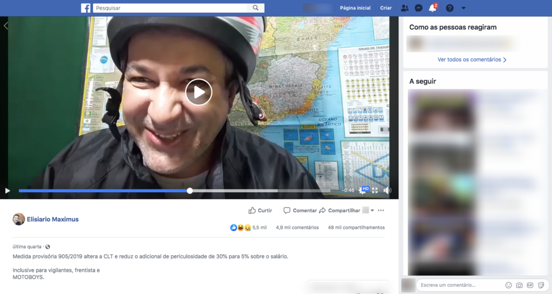This screenshot has width=552, height=294.
Task: Click Ver todos os comentários link
Action: point(472,60)
